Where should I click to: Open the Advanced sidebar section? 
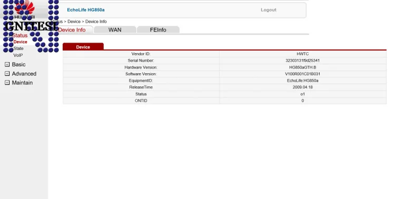tap(24, 74)
